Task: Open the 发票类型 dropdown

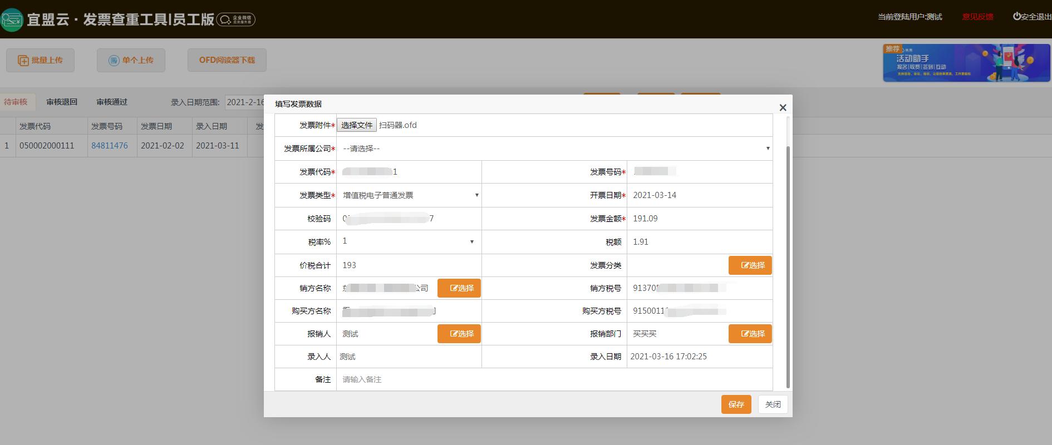Action: (x=409, y=195)
